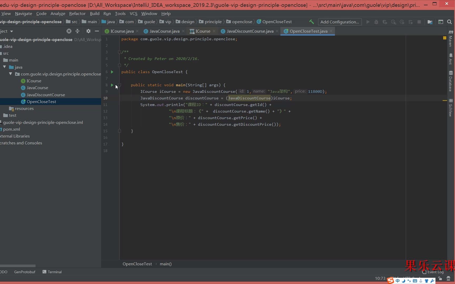Run OpenCloseTest class gutter arrow

click(112, 72)
